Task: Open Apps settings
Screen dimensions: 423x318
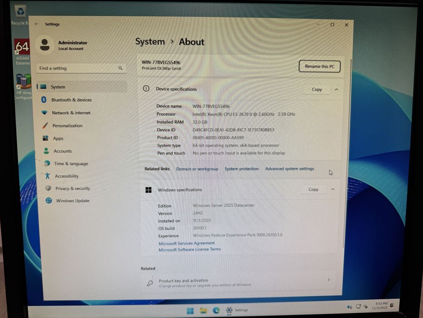Action: 58,138
